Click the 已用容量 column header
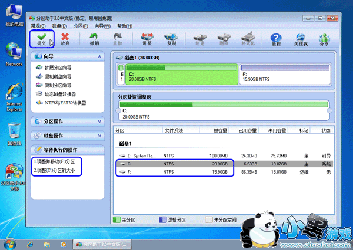353x250 pixels. point(244,130)
